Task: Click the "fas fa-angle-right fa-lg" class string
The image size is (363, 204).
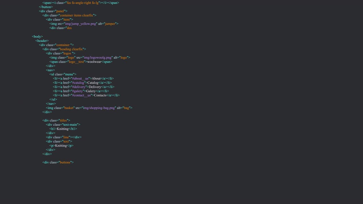Action: pyautogui.click(x=83, y=3)
